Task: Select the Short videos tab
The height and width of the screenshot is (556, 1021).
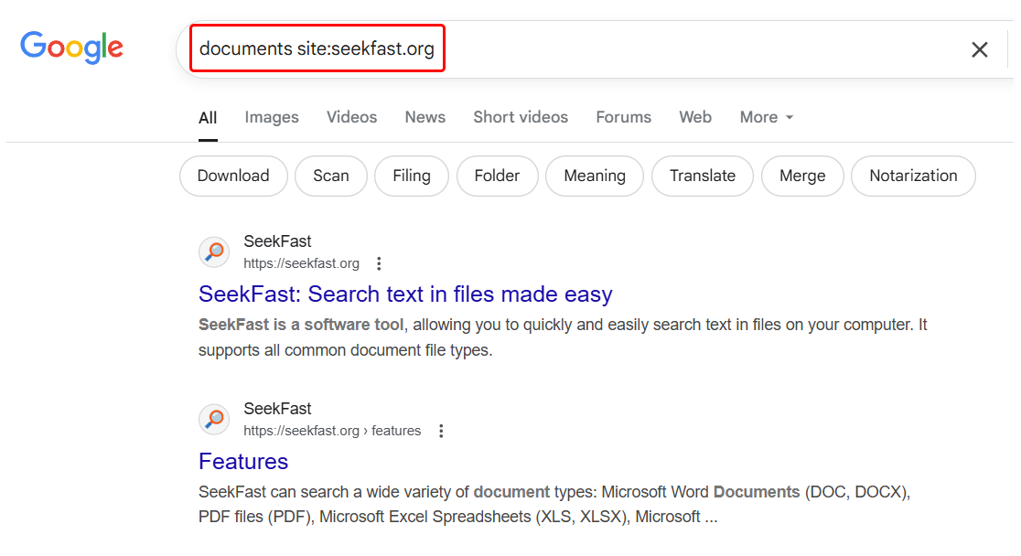Action: click(520, 117)
